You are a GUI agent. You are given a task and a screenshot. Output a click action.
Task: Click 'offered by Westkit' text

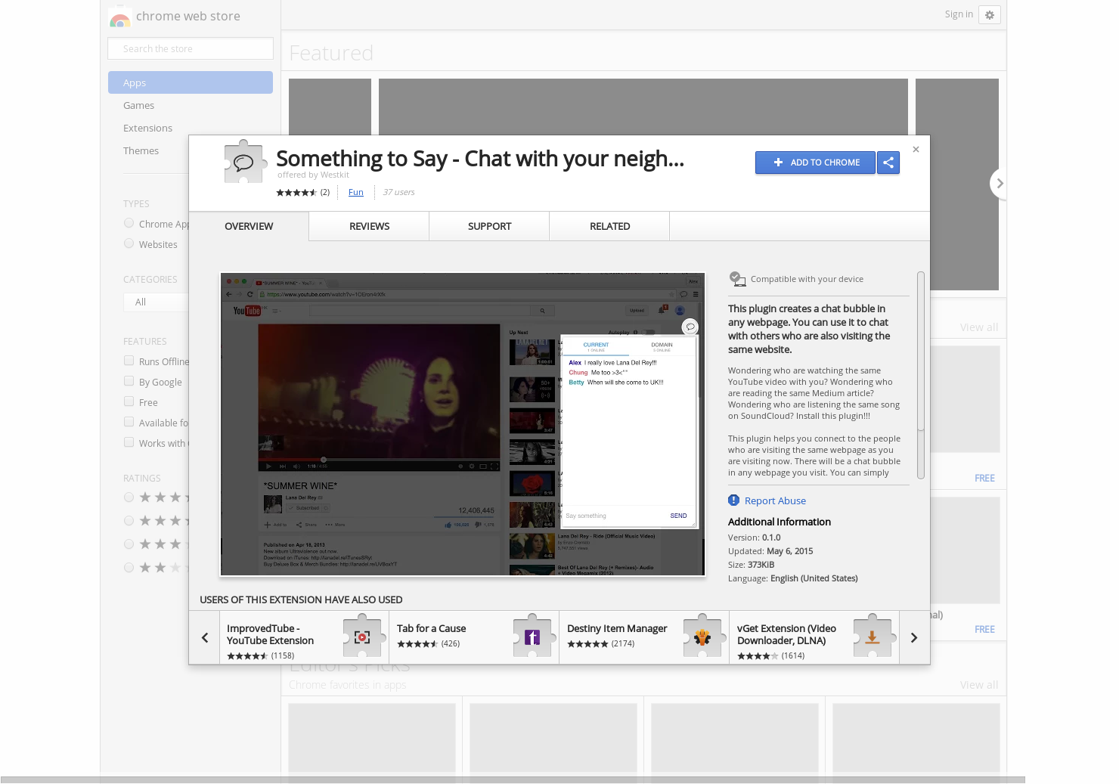313,175
